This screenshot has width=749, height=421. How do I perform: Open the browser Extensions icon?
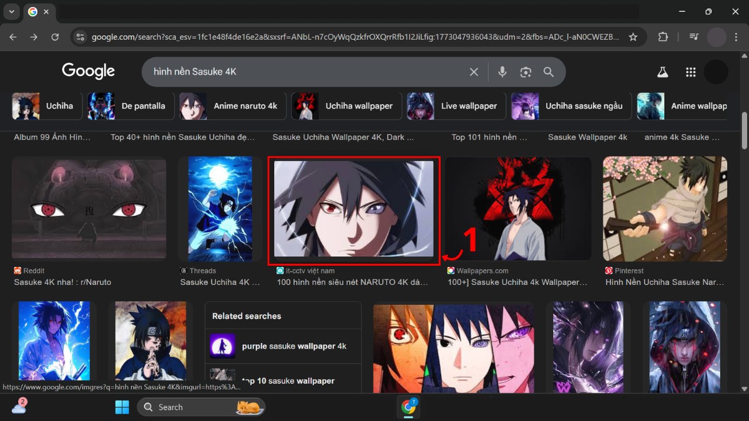pos(663,37)
